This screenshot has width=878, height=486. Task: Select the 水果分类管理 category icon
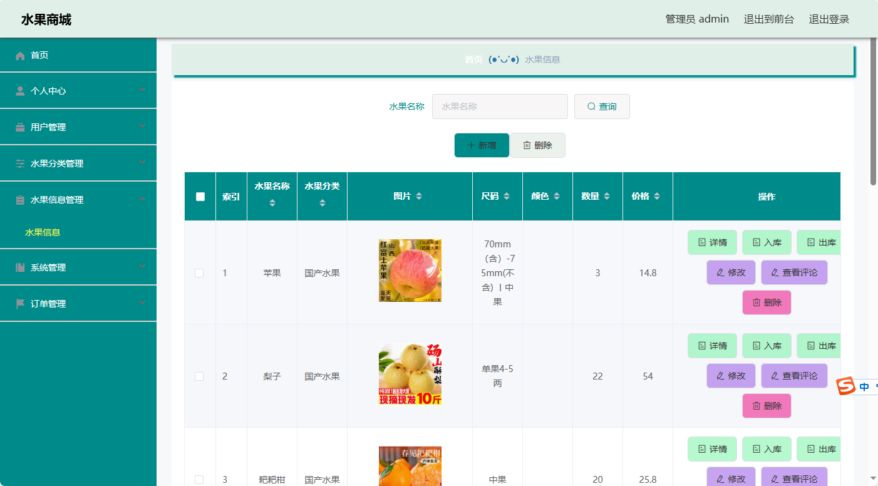click(20, 162)
